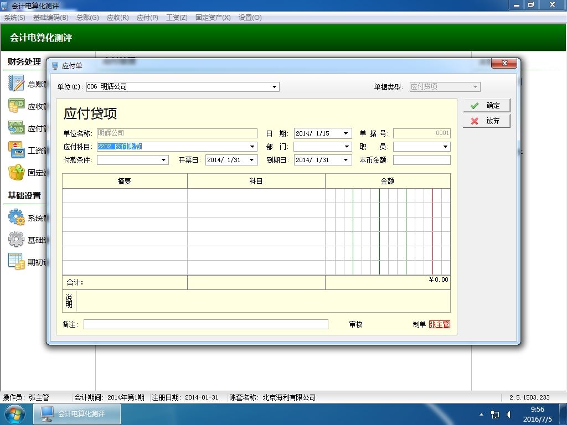The image size is (567, 425).
Task: Click the volume speaker tray icon
Action: click(x=508, y=414)
